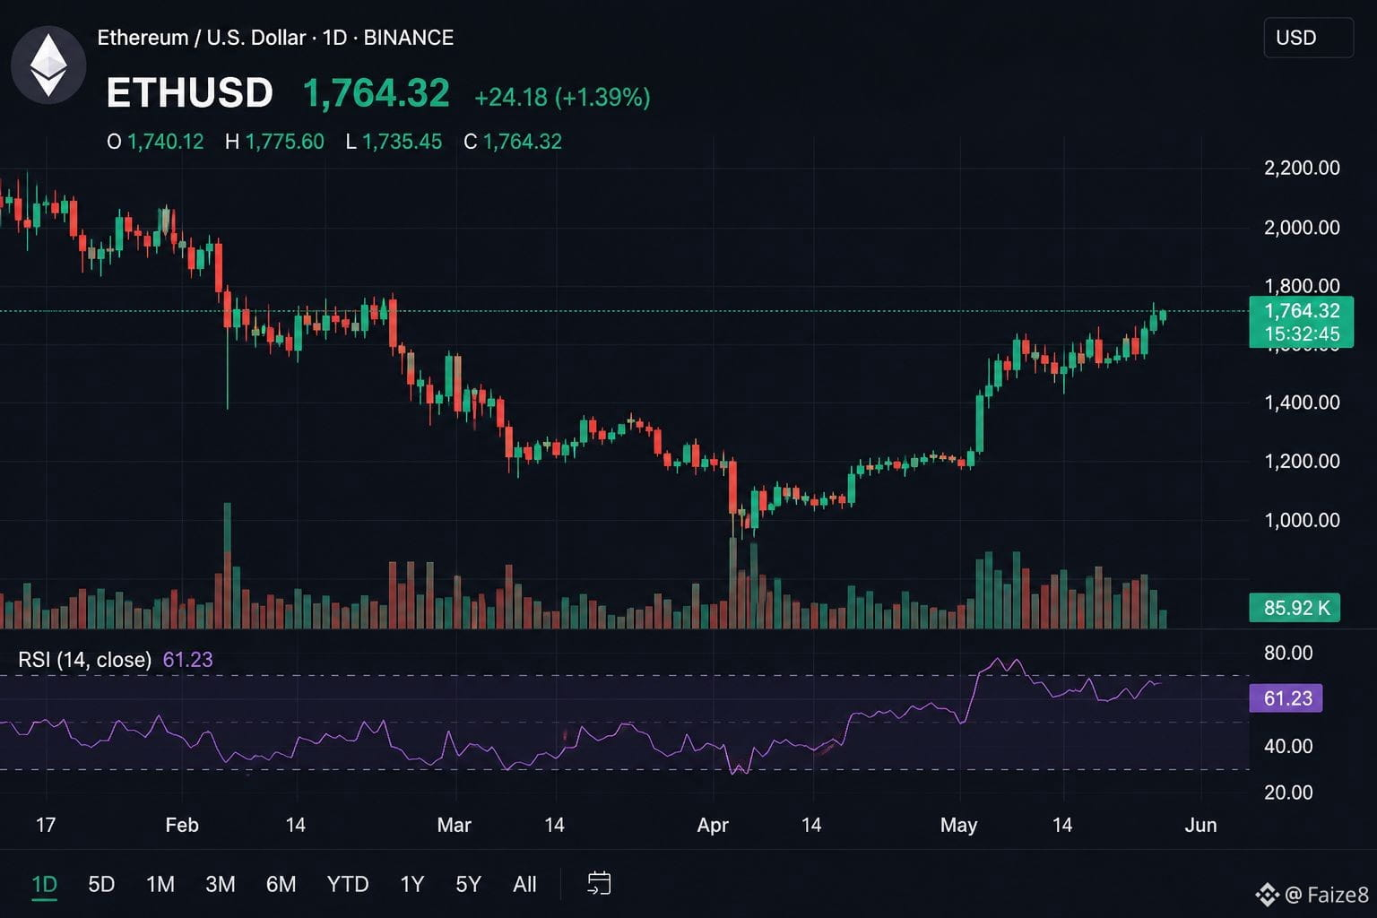Click the low price value 1,735.45
1377x918 pixels.
click(402, 142)
